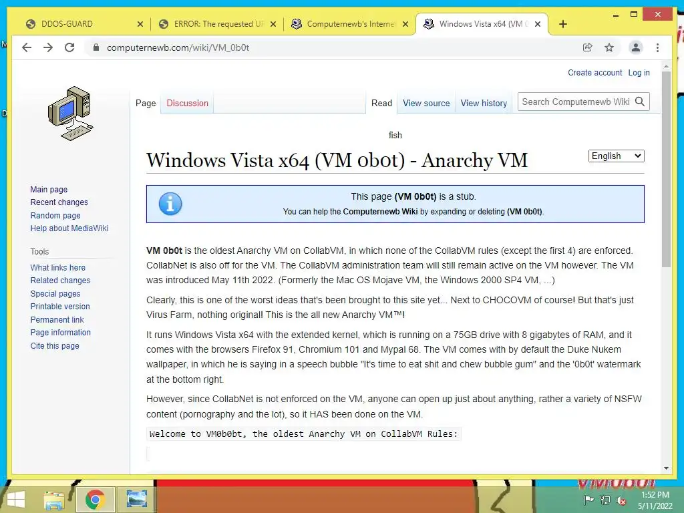Image resolution: width=684 pixels, height=513 pixels.
Task: Close the ERROR: The requested URL tab
Action: (273, 25)
